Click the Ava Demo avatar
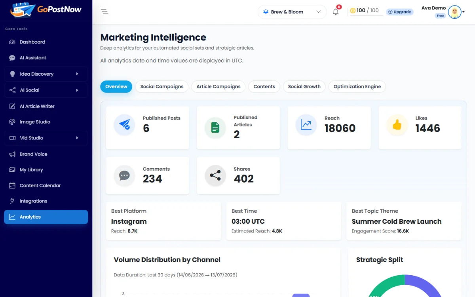The image size is (475, 297). 454,12
